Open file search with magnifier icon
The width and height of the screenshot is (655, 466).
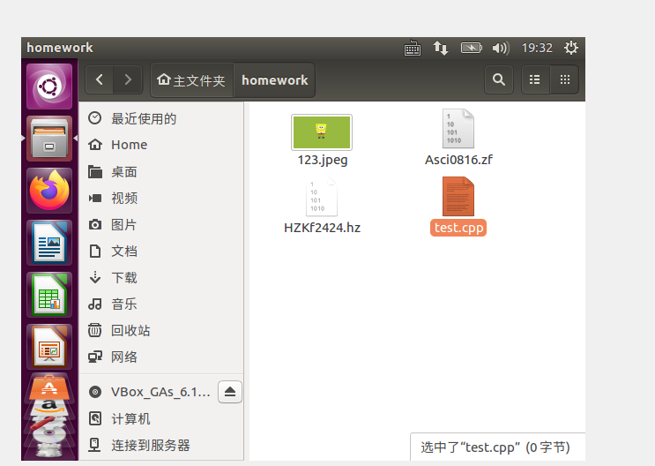499,79
